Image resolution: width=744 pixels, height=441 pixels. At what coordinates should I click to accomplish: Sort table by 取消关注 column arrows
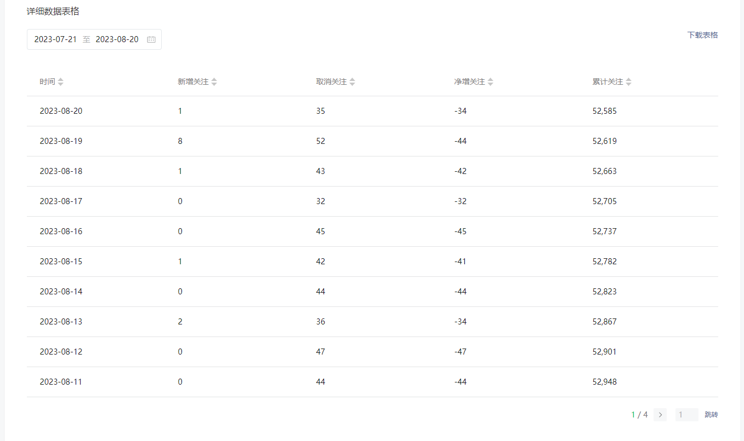[x=353, y=82]
